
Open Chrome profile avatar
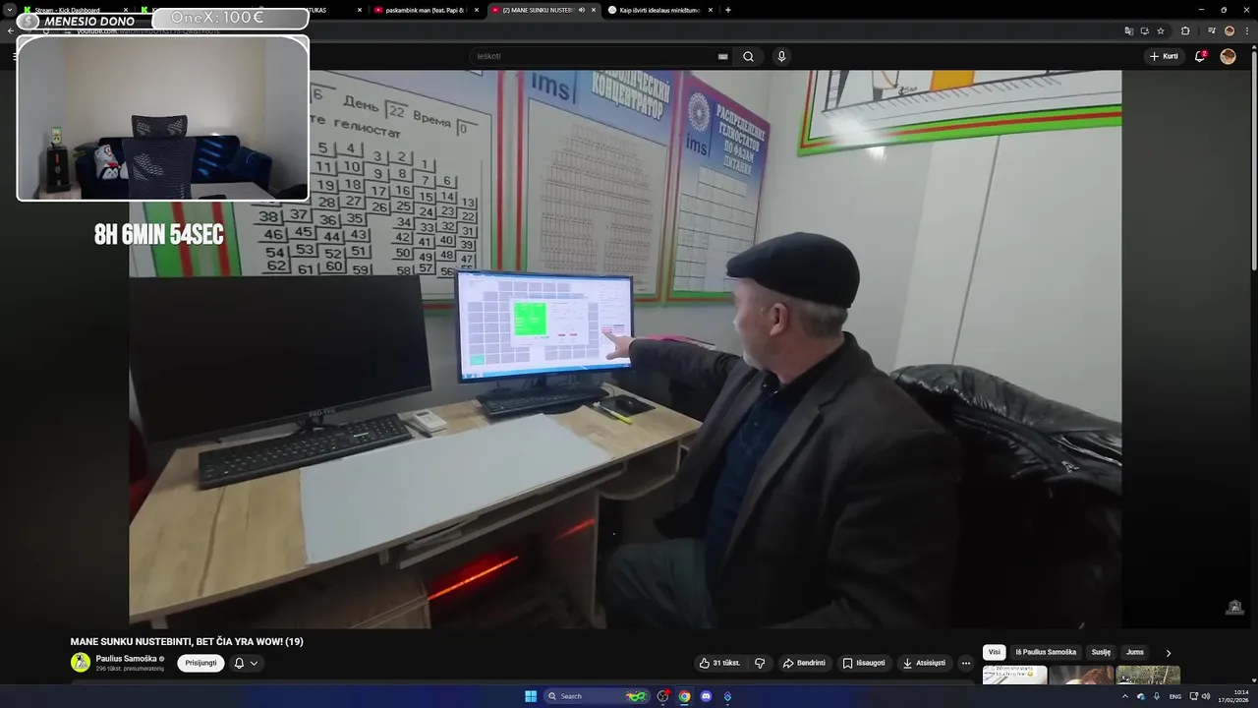[1229, 30]
